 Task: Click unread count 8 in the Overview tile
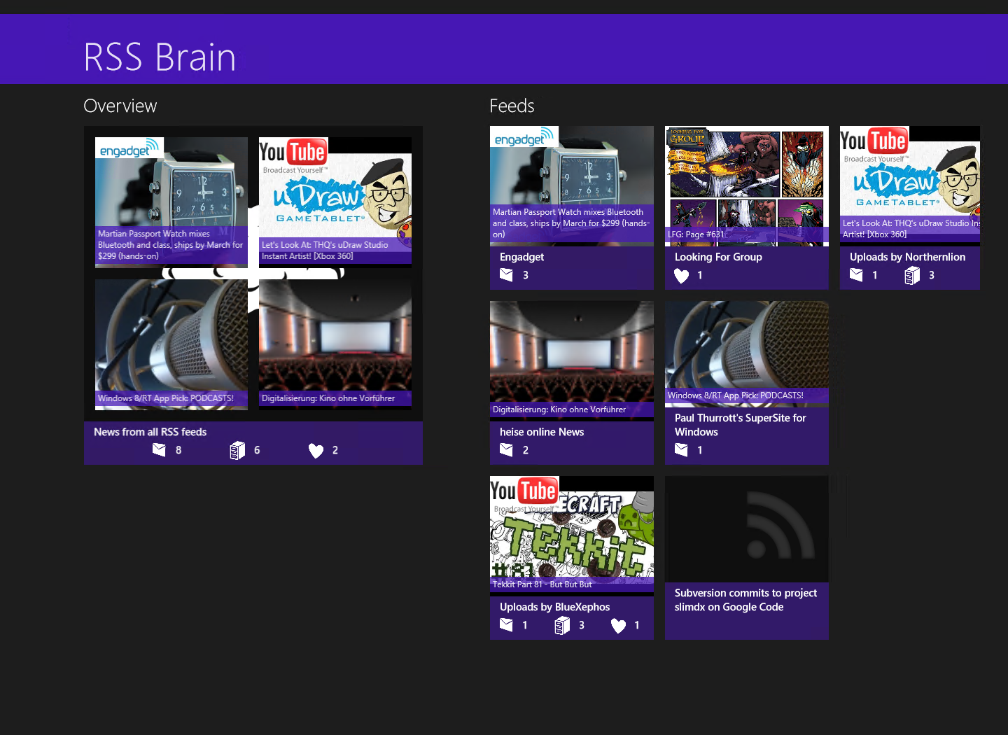pos(178,450)
